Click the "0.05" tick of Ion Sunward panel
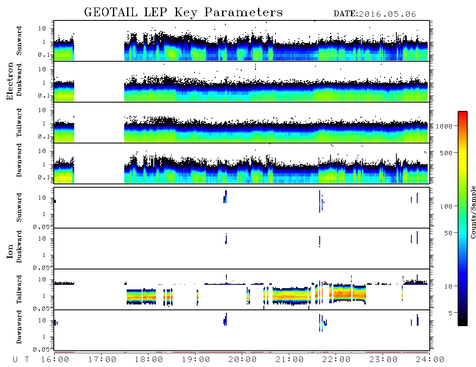The image size is (476, 367). click(41, 227)
